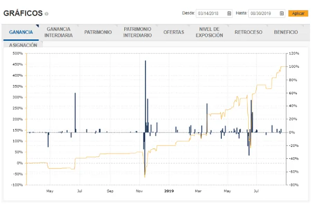
Task: Open the Hasta date calendar picker icon
Action: [281, 13]
